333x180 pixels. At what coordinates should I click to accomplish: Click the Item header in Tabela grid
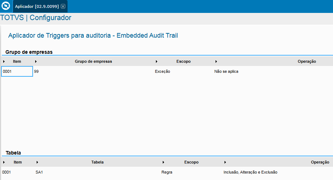[18, 162]
